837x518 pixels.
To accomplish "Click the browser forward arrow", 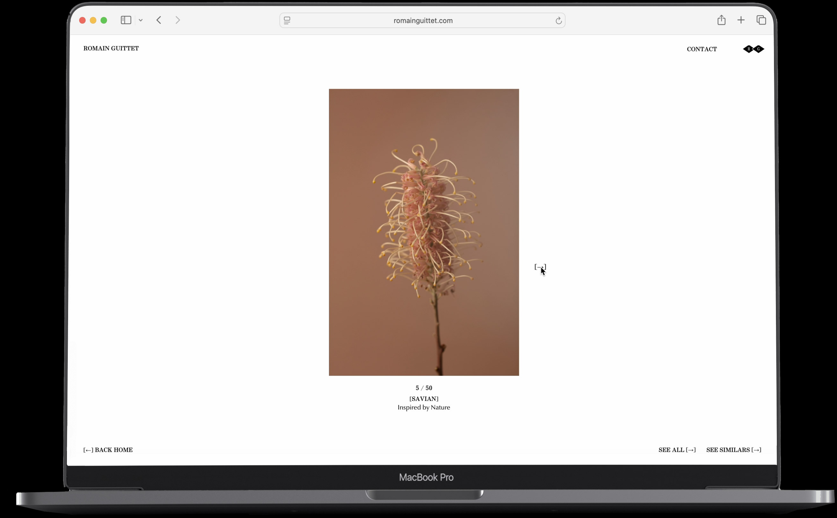I will point(178,20).
